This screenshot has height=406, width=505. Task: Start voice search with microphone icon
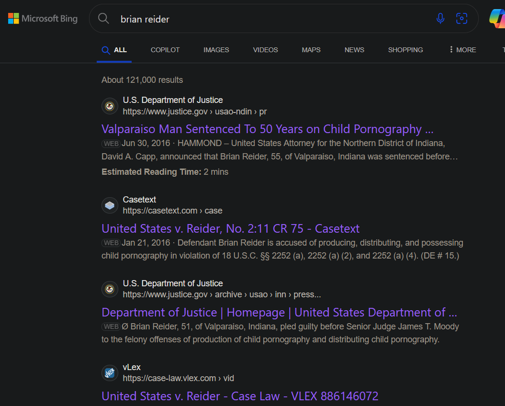tap(440, 18)
